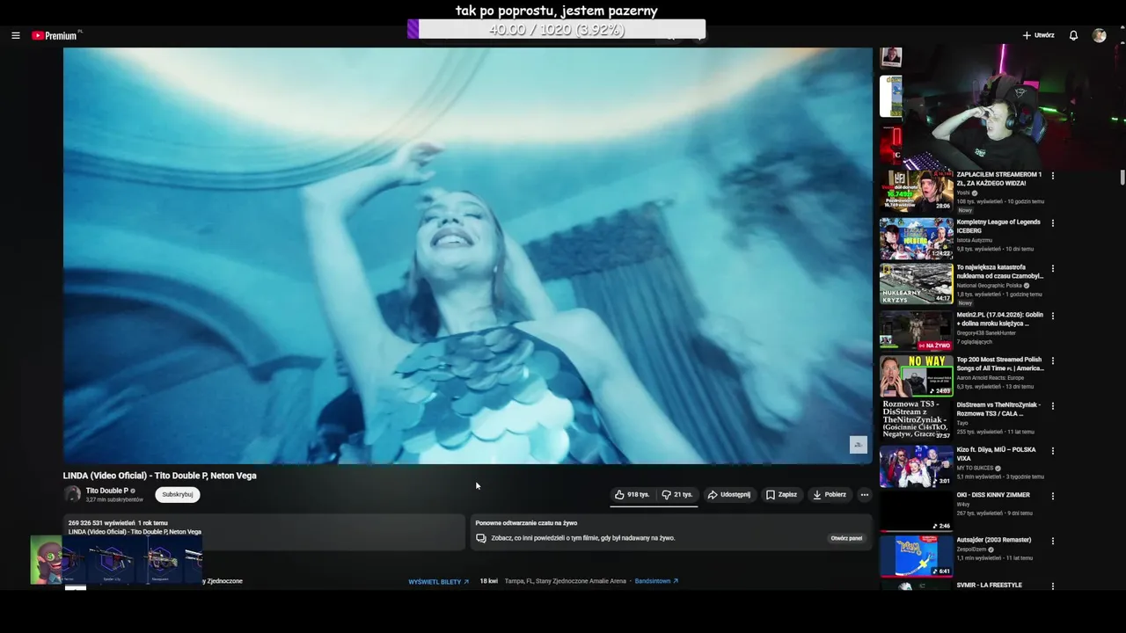
Task: Click the LINDA video player area
Action: 467,255
